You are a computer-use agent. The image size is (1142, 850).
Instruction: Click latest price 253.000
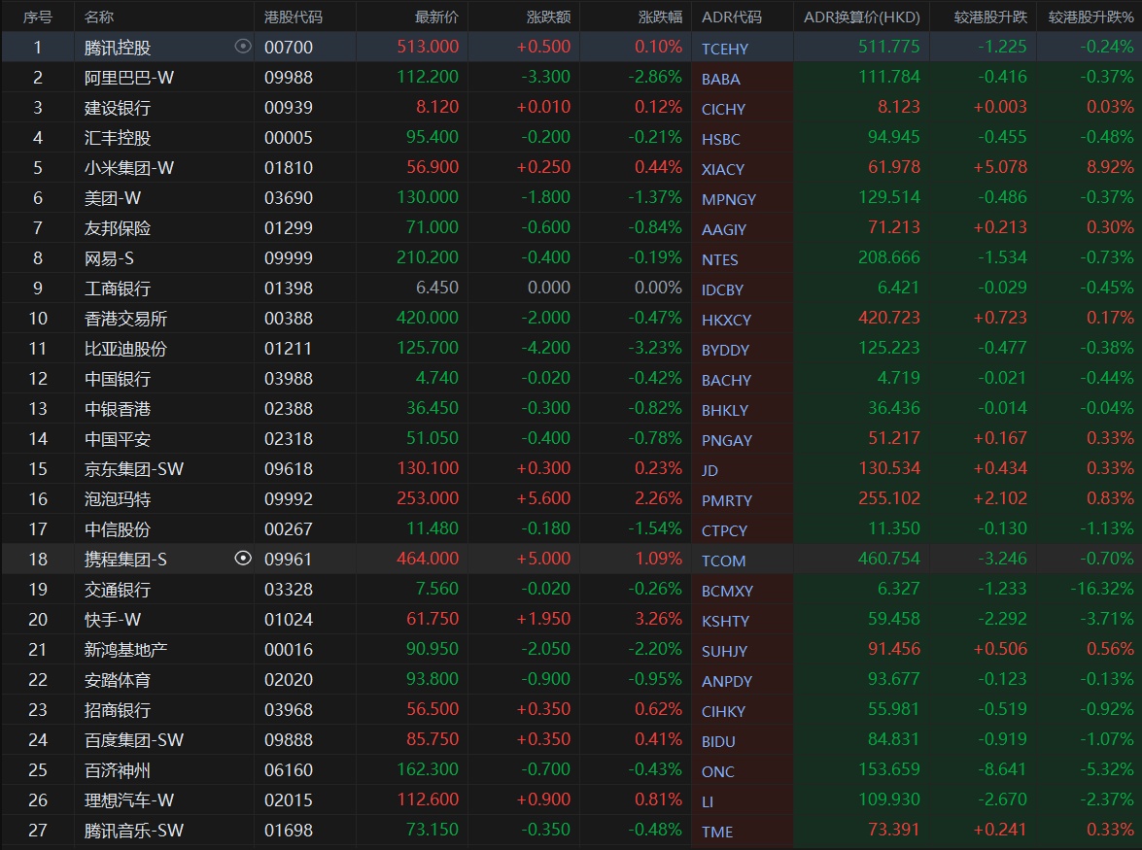click(428, 498)
